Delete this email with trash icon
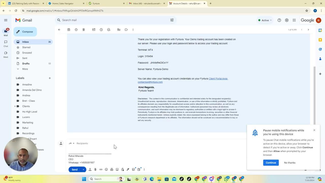The width and height of the screenshot is (325, 183). [84, 30]
